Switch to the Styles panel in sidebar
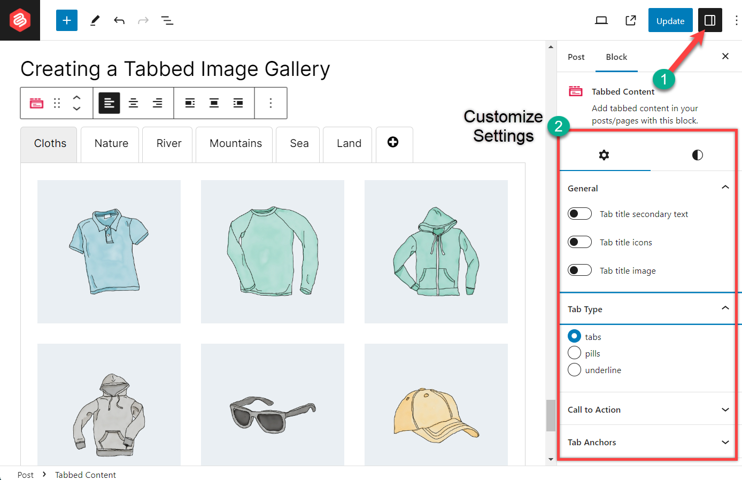Screen dimensions: 742x480 [x=697, y=155]
